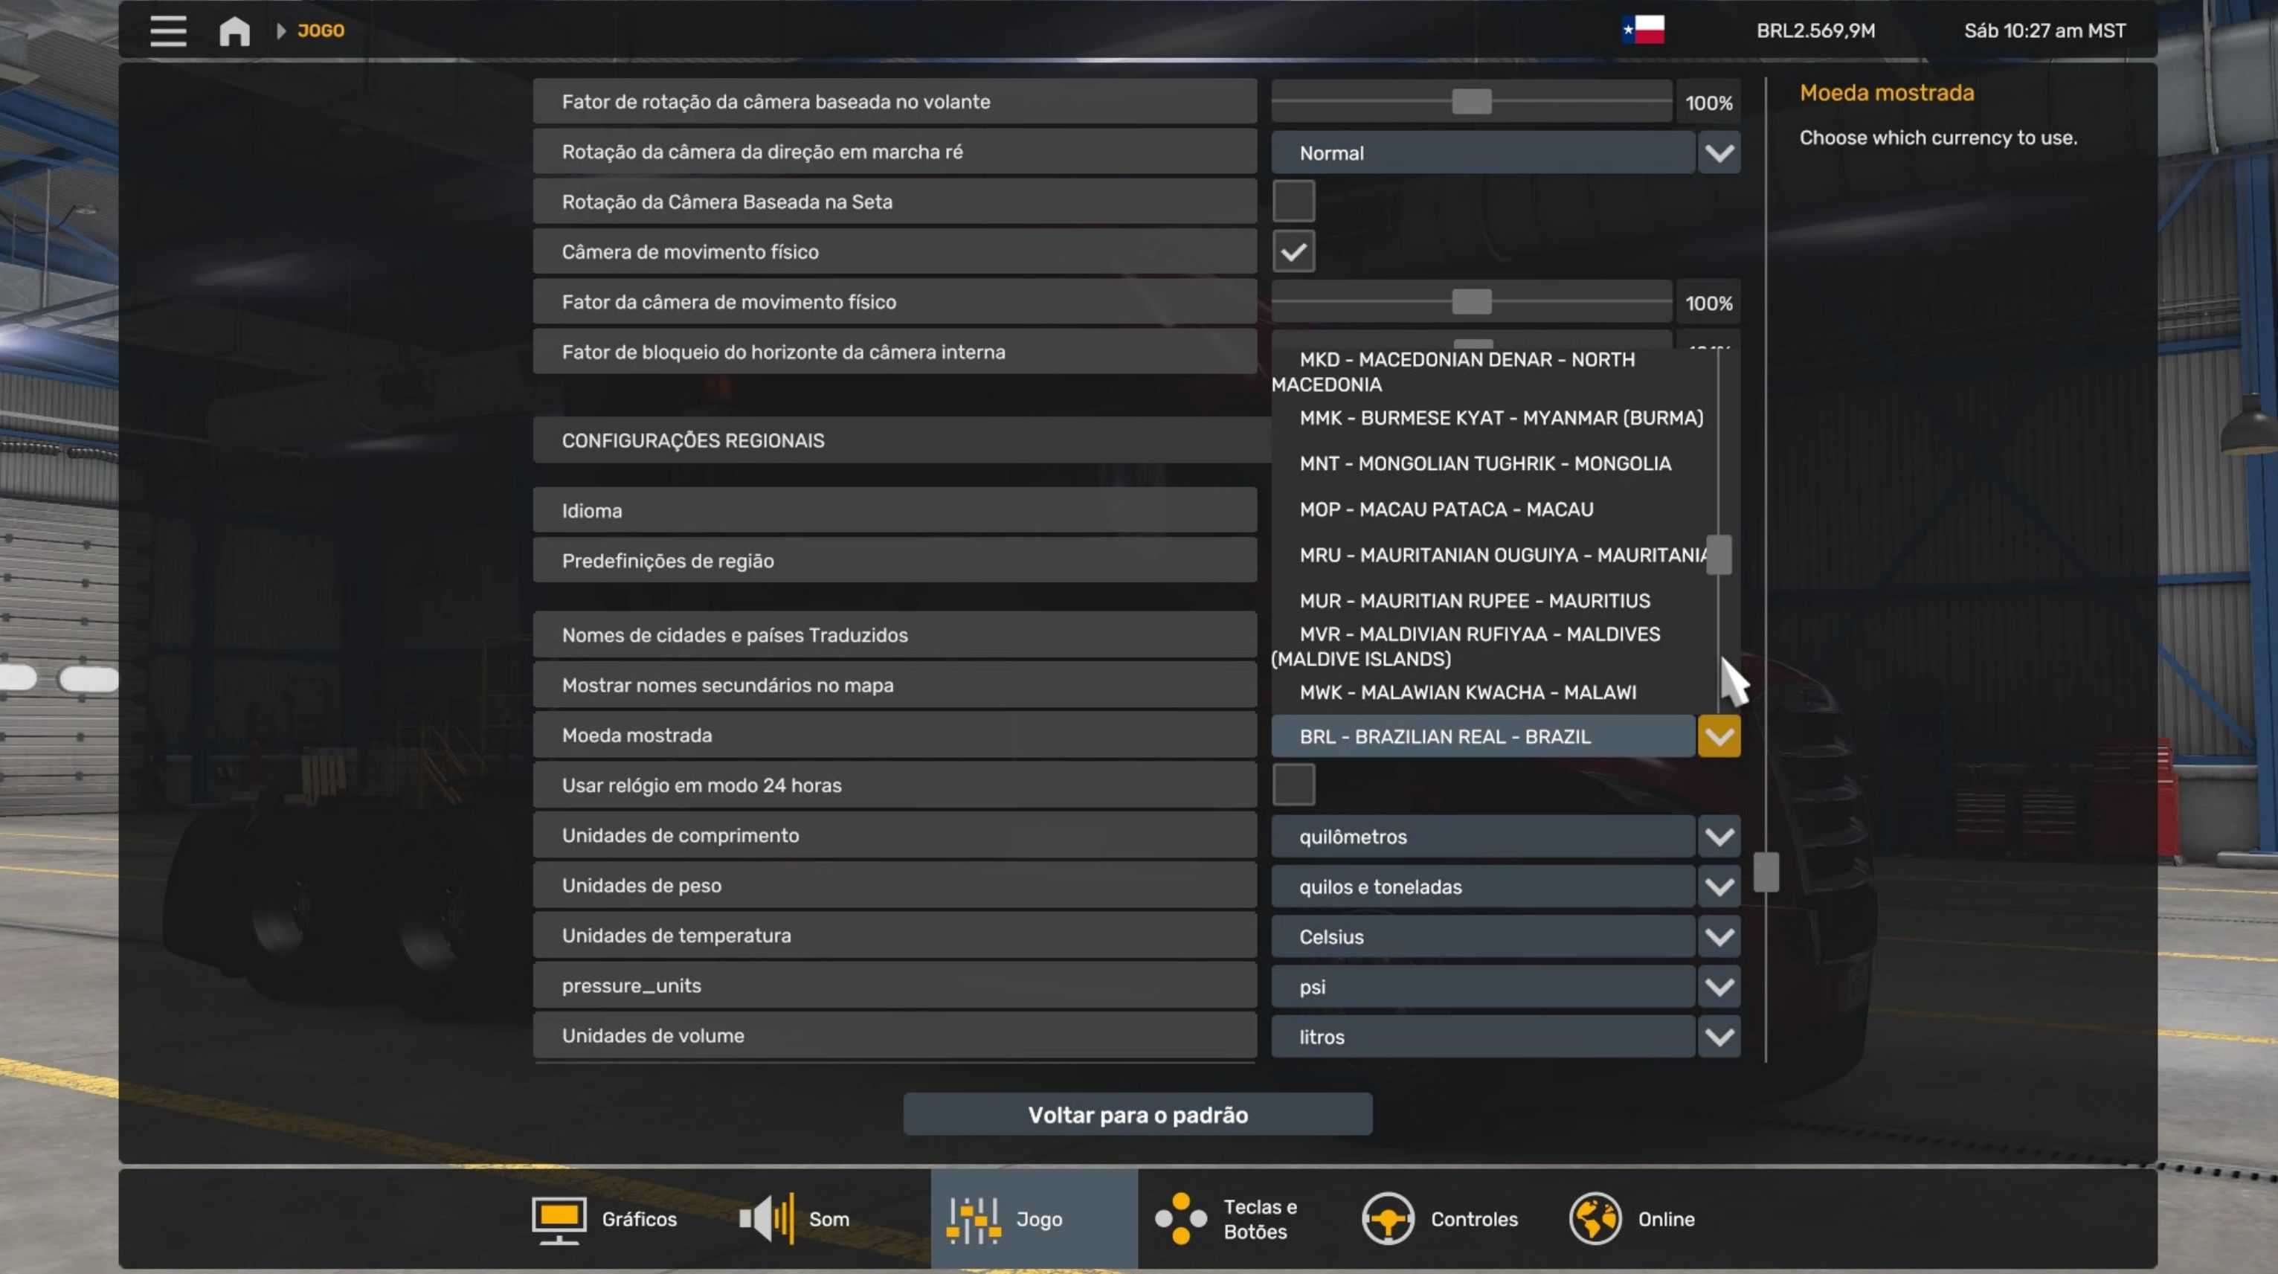Toggle Usar relógio em modo 24 horas
Viewport: 2278px width, 1274px height.
point(1293,785)
